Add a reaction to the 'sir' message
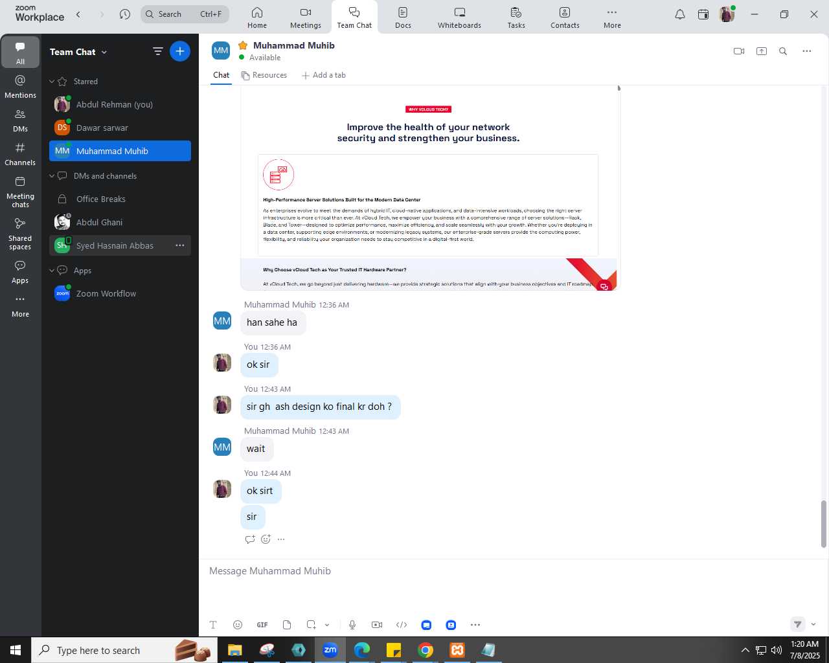Image resolution: width=829 pixels, height=663 pixels. [266, 539]
